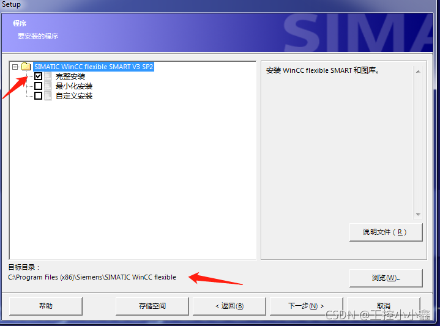The image size is (440, 326).
Task: Go back with < 返回(B)
Action: (x=229, y=306)
